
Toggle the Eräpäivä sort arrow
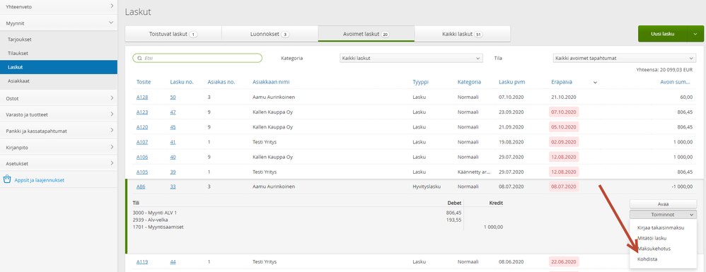pos(595,82)
